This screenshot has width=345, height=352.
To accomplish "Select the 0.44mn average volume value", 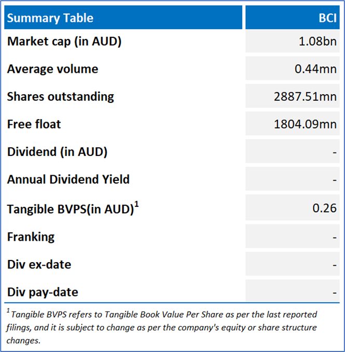I will pyautogui.click(x=315, y=69).
